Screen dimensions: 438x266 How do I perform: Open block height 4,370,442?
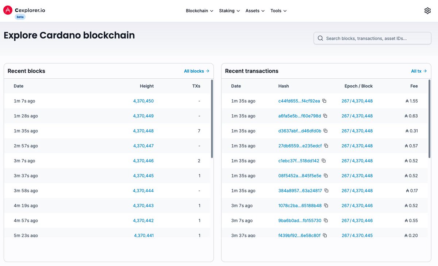143,220
